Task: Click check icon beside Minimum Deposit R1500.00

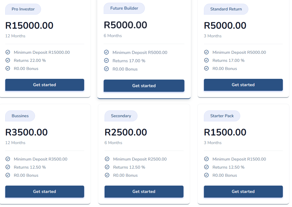Action: click(207, 159)
